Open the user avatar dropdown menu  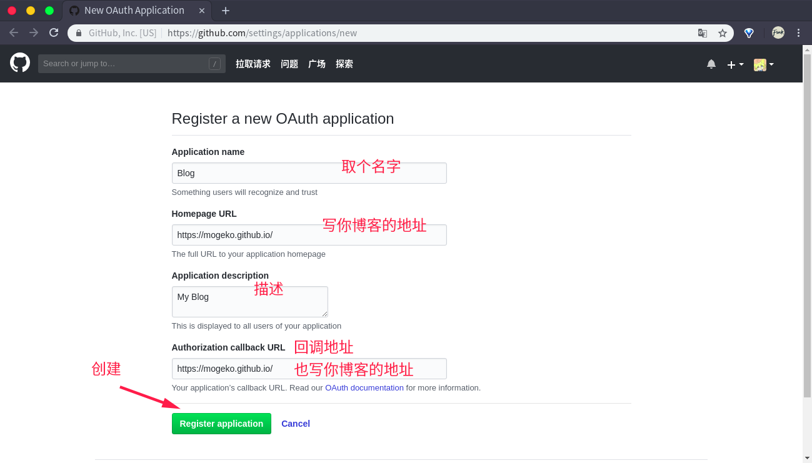coord(764,64)
